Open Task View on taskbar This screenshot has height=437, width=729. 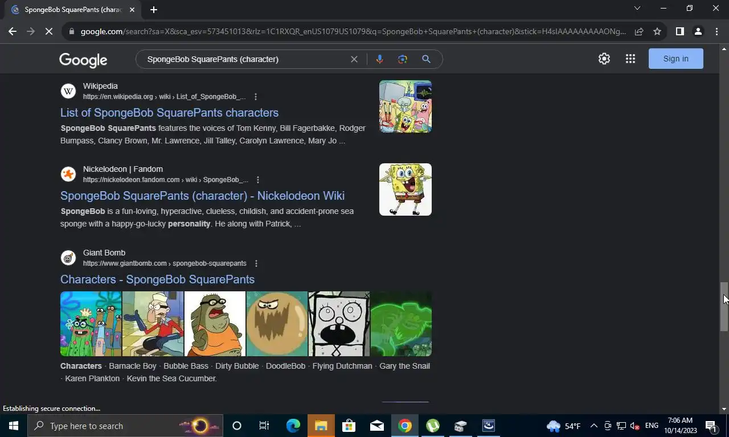pyautogui.click(x=264, y=426)
